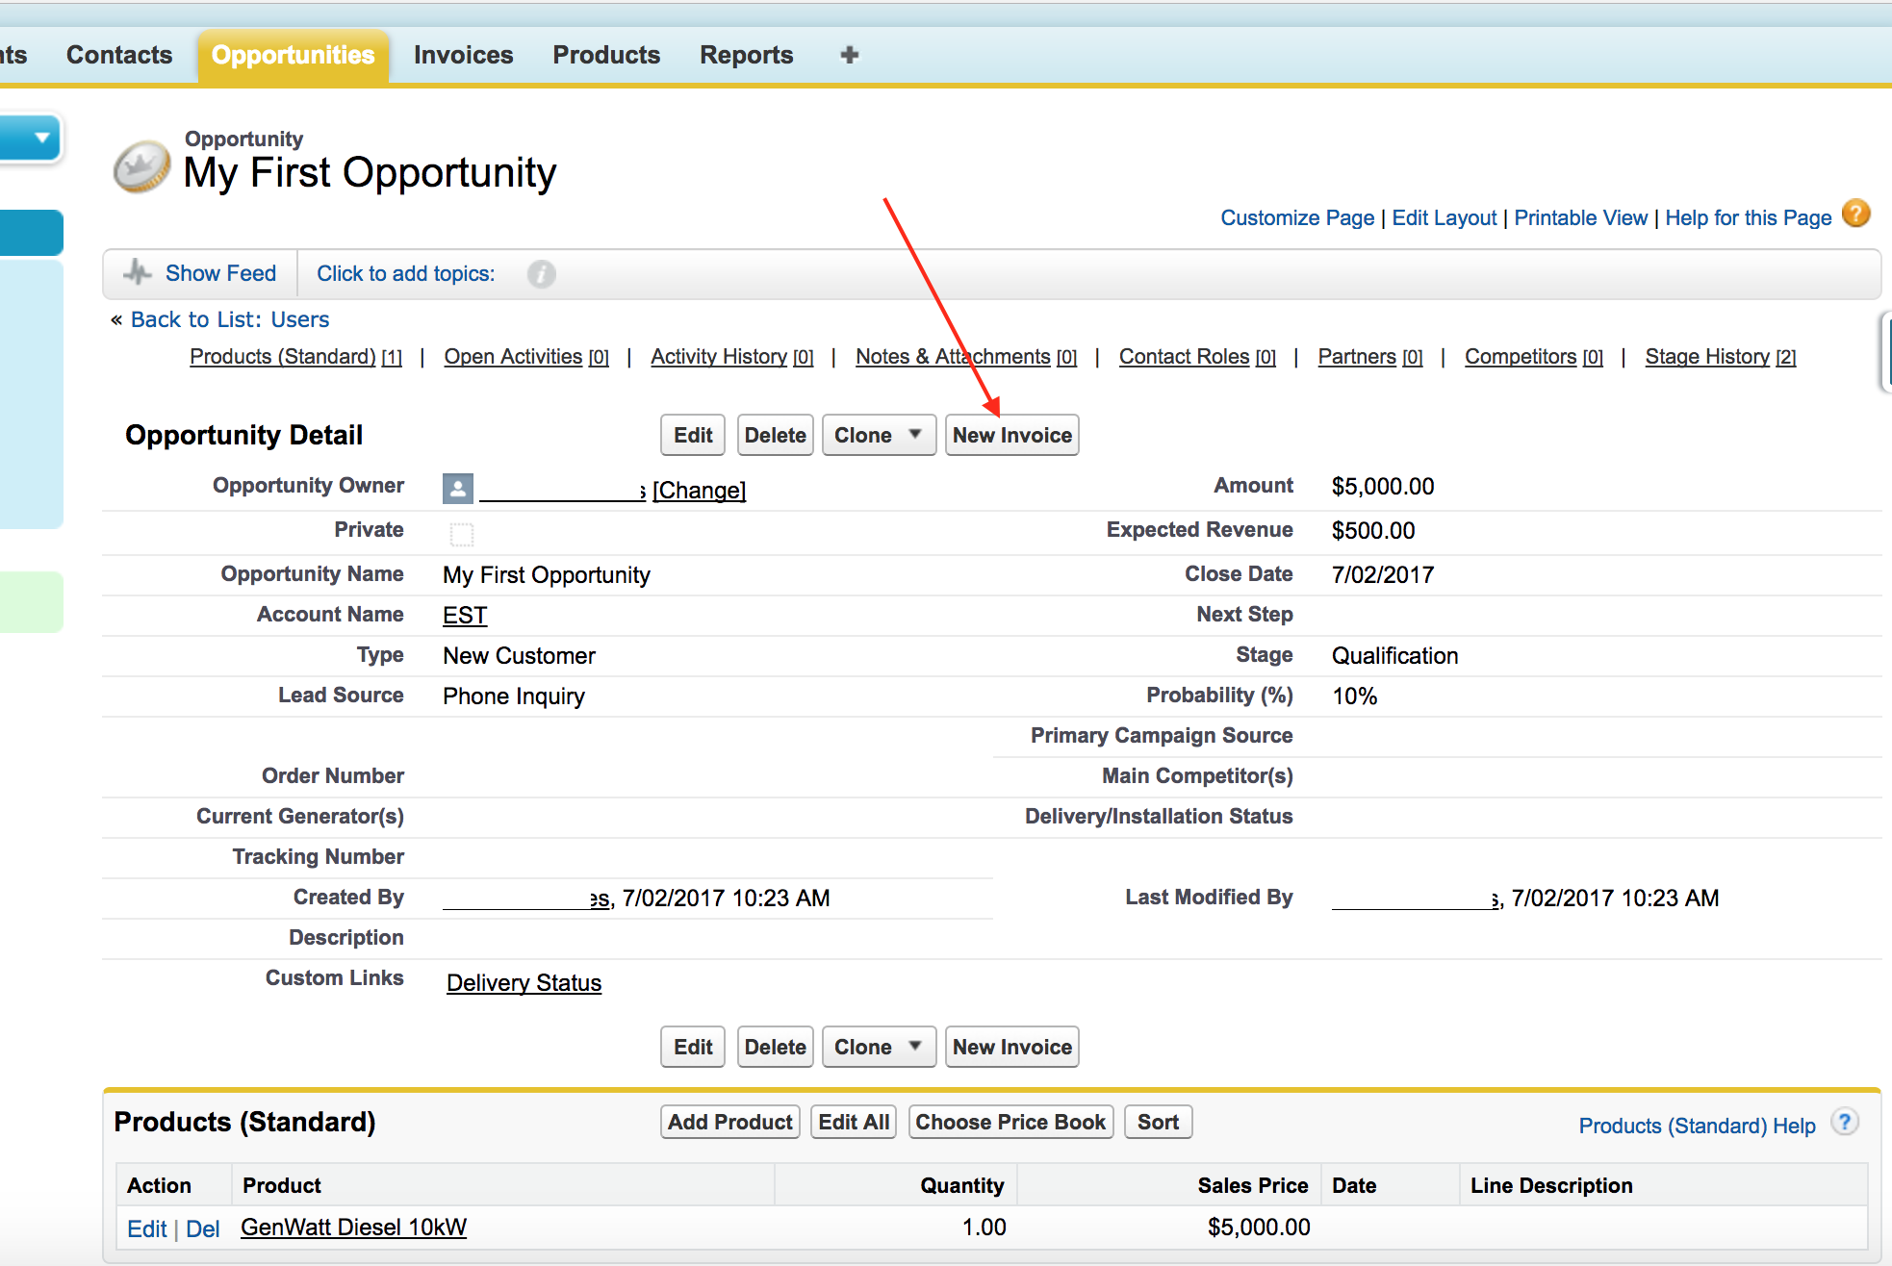
Task: Click the orange help question mark icon
Action: (1856, 214)
